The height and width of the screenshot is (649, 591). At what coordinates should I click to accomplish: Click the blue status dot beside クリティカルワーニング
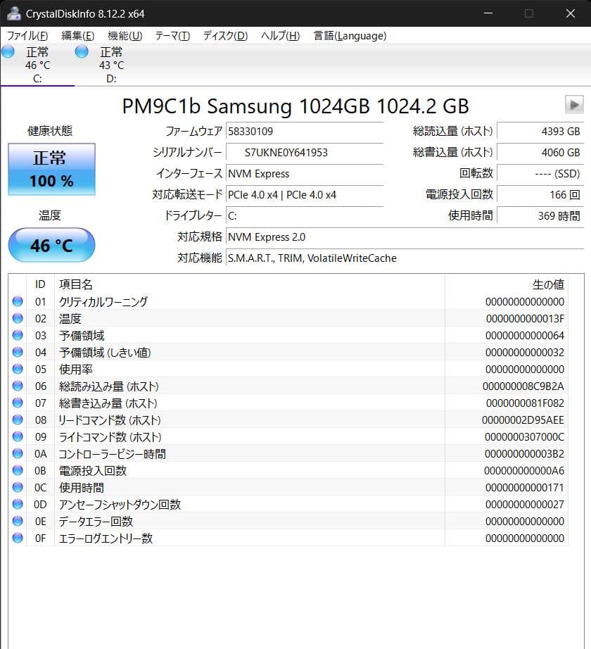click(17, 301)
